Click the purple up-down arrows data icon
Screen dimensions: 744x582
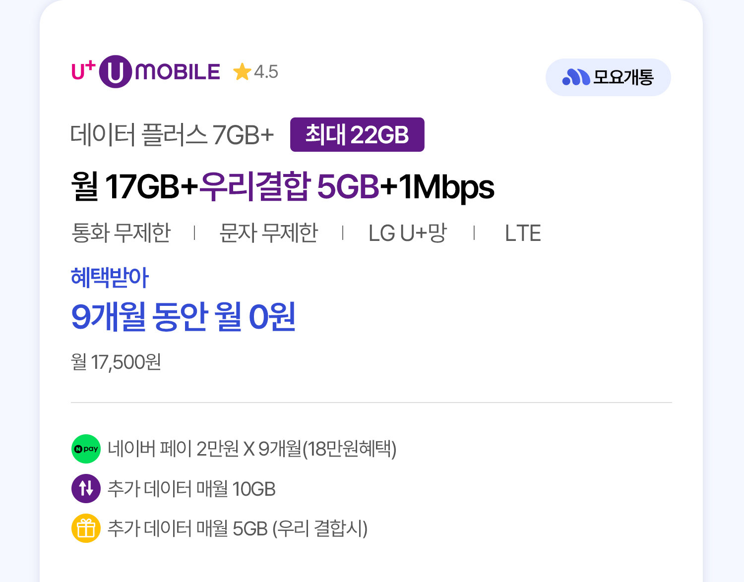tap(86, 488)
